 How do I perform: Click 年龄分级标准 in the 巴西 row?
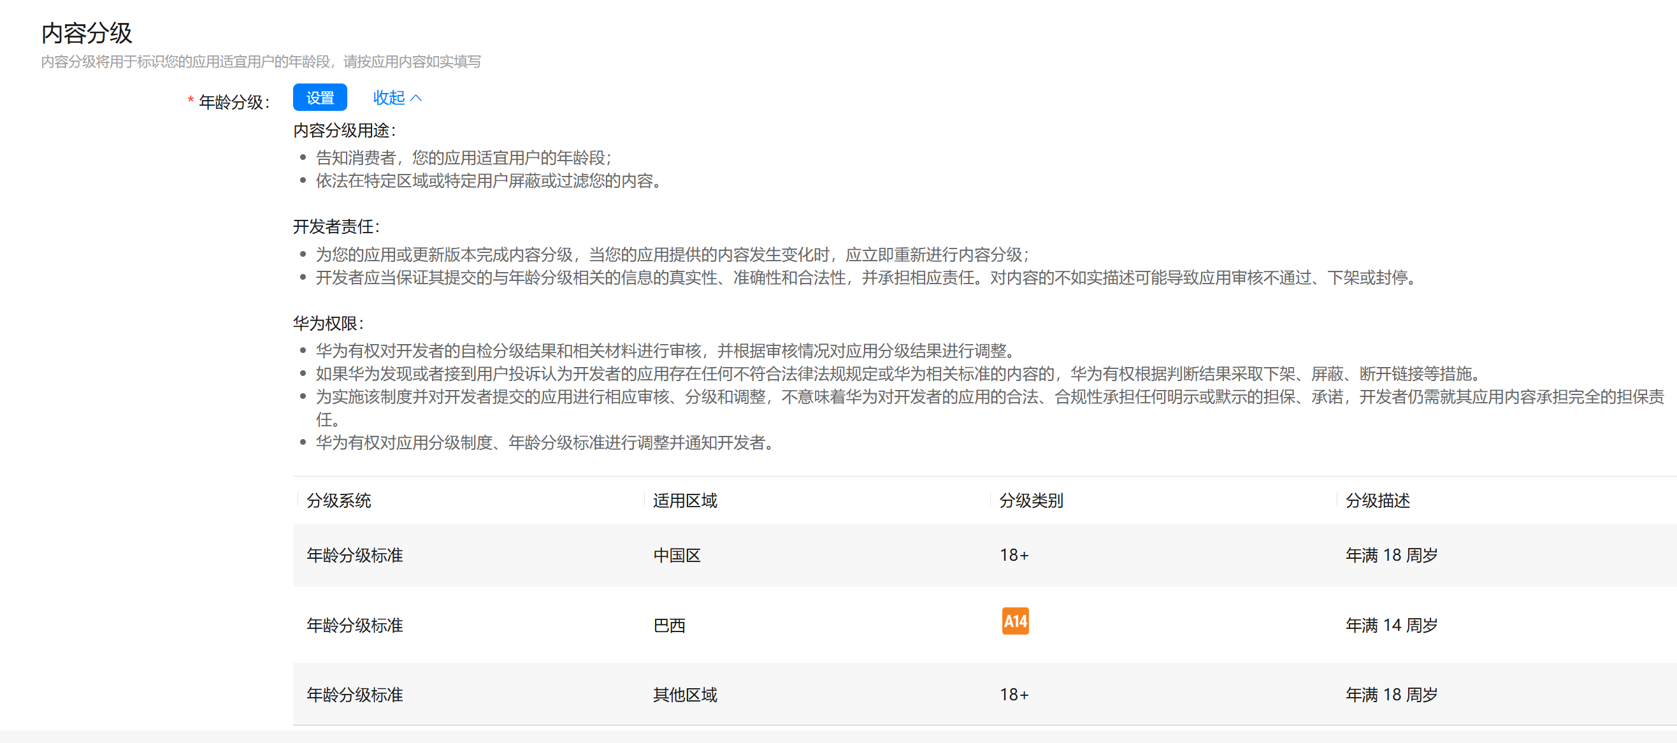(355, 625)
